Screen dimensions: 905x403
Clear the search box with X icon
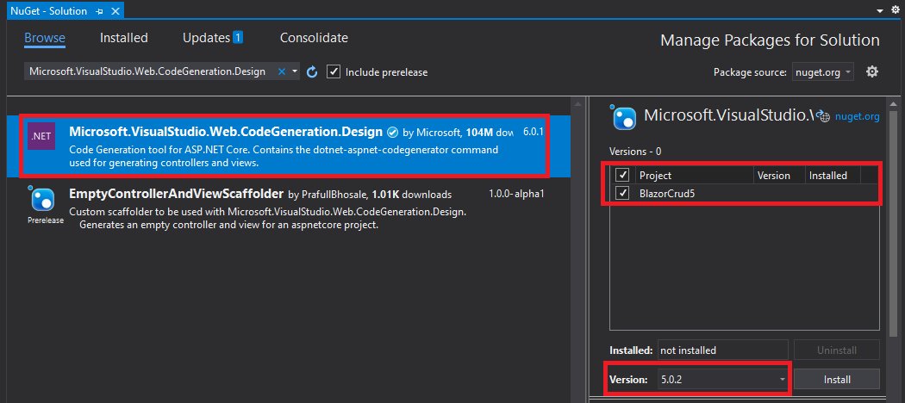point(282,72)
